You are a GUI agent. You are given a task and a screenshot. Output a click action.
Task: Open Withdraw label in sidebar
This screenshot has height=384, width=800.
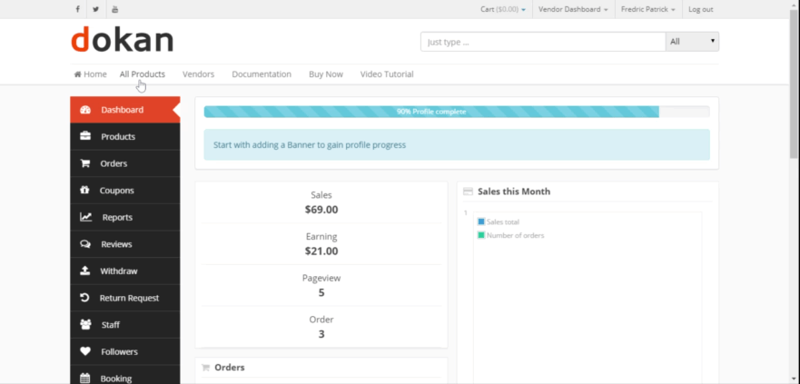point(119,271)
